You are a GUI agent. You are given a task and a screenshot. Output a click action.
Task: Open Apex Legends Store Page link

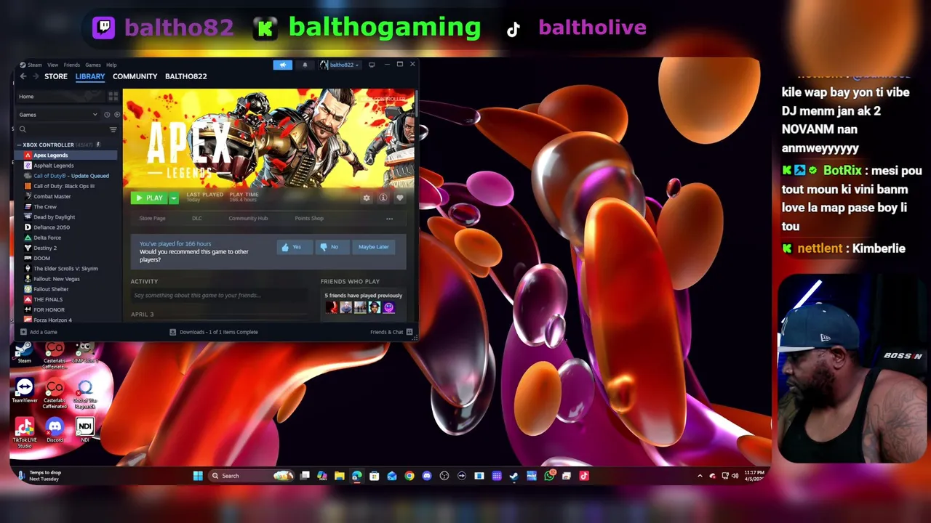[153, 219]
